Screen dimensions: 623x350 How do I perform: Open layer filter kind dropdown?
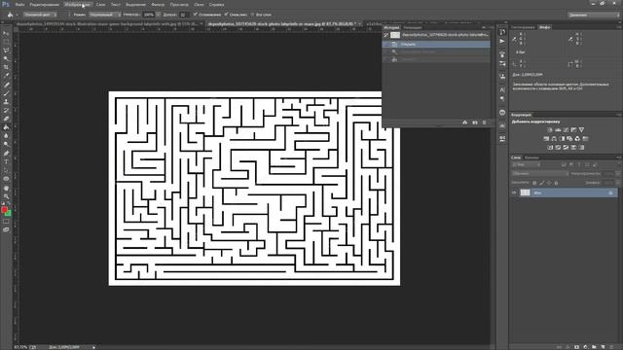527,164
